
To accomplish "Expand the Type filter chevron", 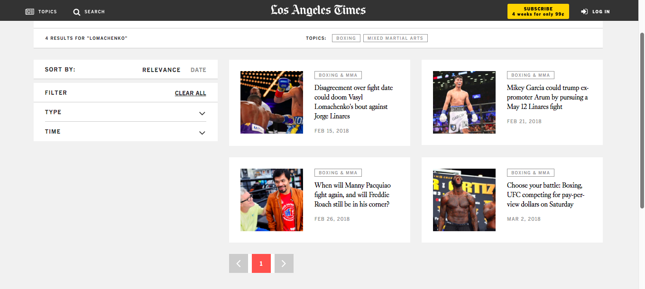I will tap(202, 113).
